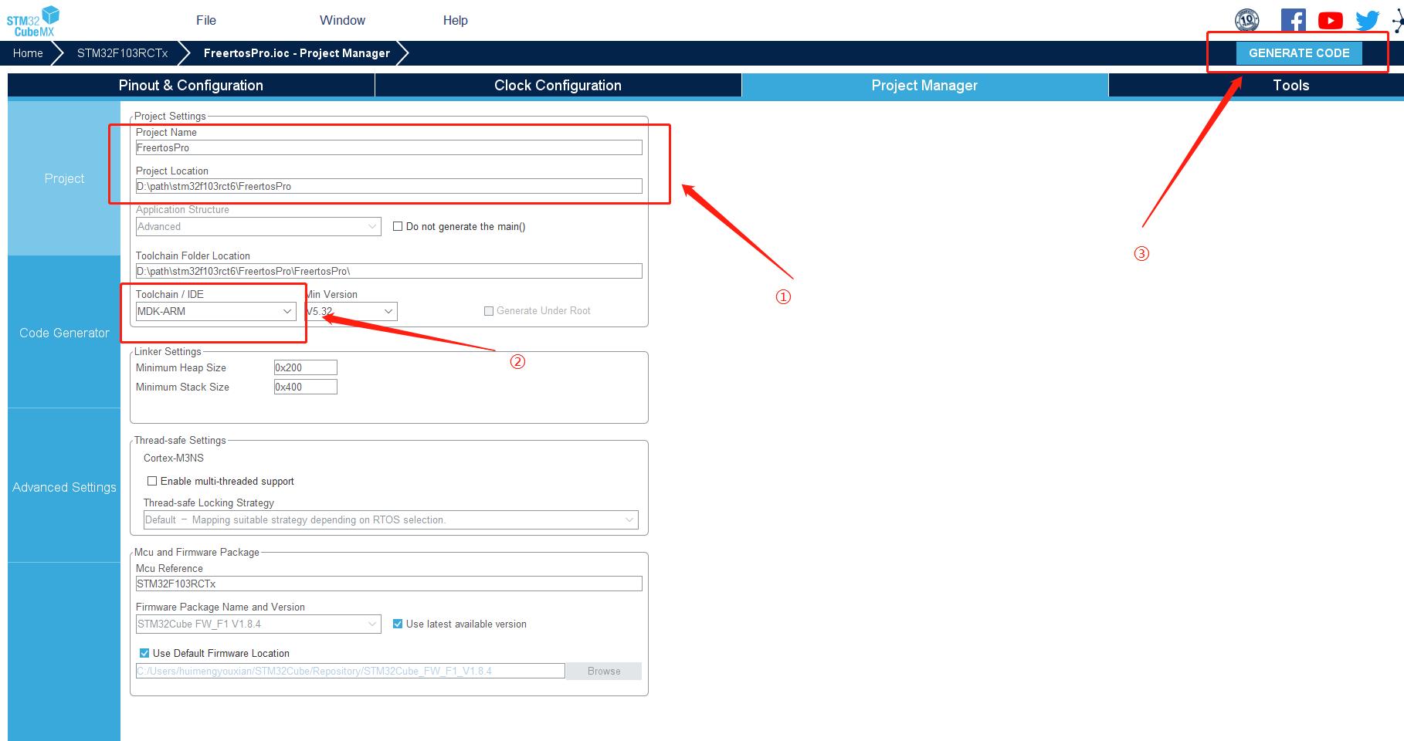Open the Facebook icon link
This screenshot has height=741, width=1404.
pyautogui.click(x=1293, y=20)
